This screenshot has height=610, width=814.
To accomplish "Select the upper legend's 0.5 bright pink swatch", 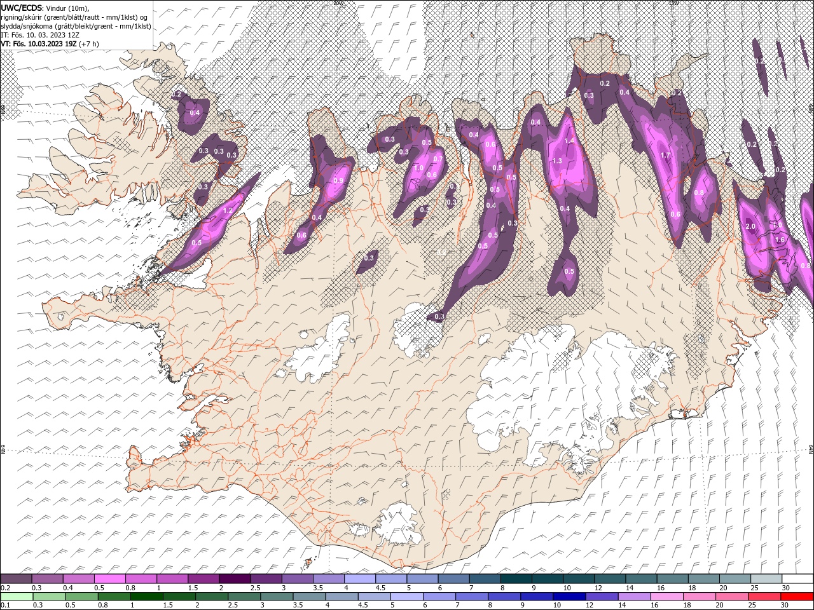I will 109,579.
